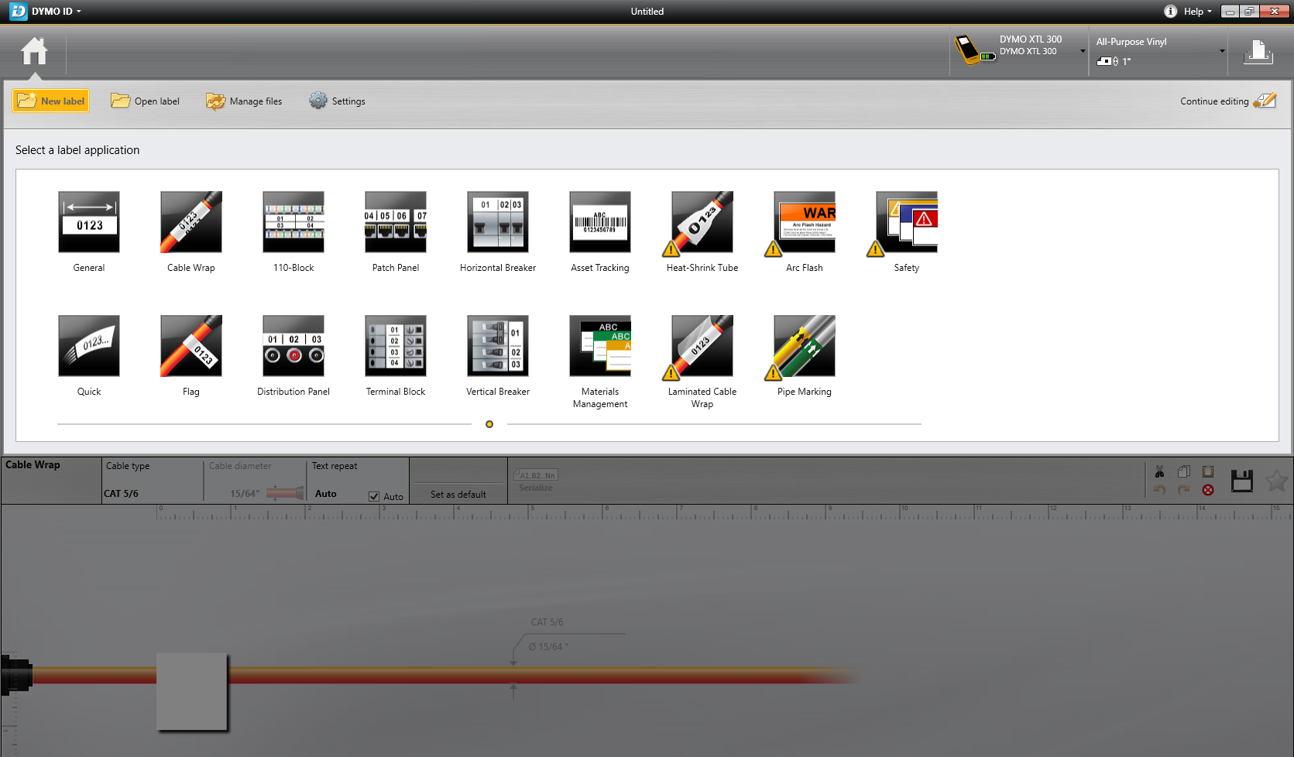
Task: Click the copy icon in edit toolbar
Action: coord(1183,471)
